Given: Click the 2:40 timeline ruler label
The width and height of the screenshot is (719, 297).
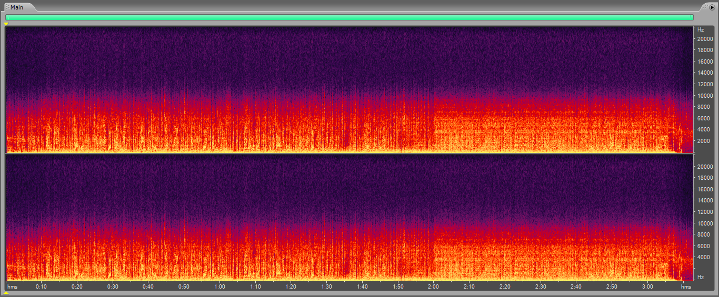Looking at the screenshot, I should [x=576, y=286].
